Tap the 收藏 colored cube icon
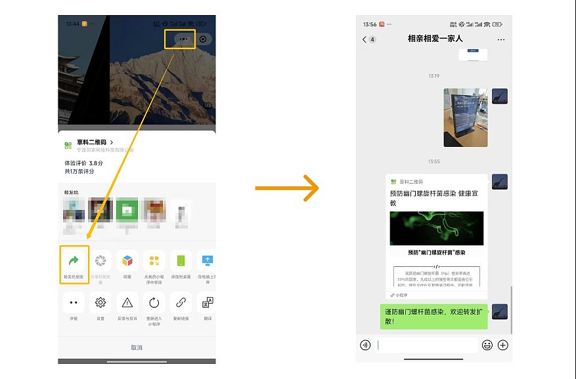The image size is (576, 379). (x=127, y=260)
